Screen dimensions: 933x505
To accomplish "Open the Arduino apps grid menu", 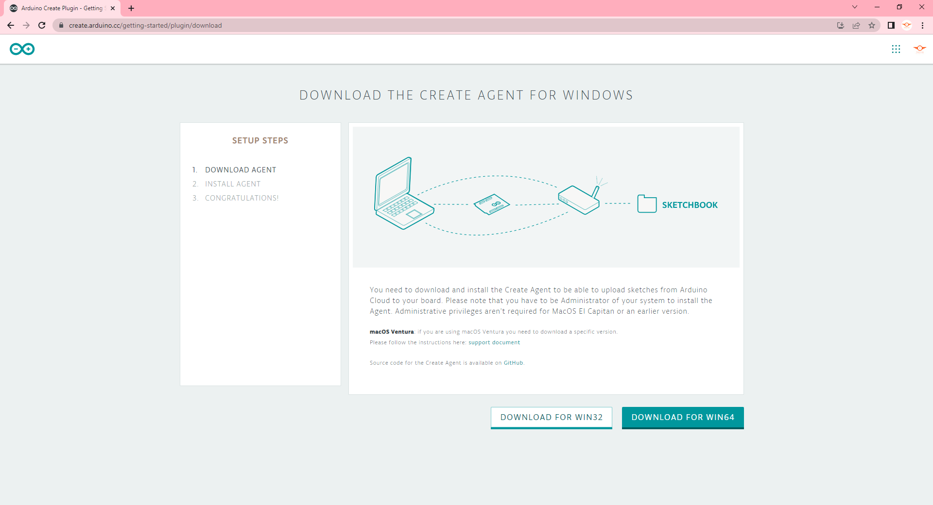I will point(896,49).
